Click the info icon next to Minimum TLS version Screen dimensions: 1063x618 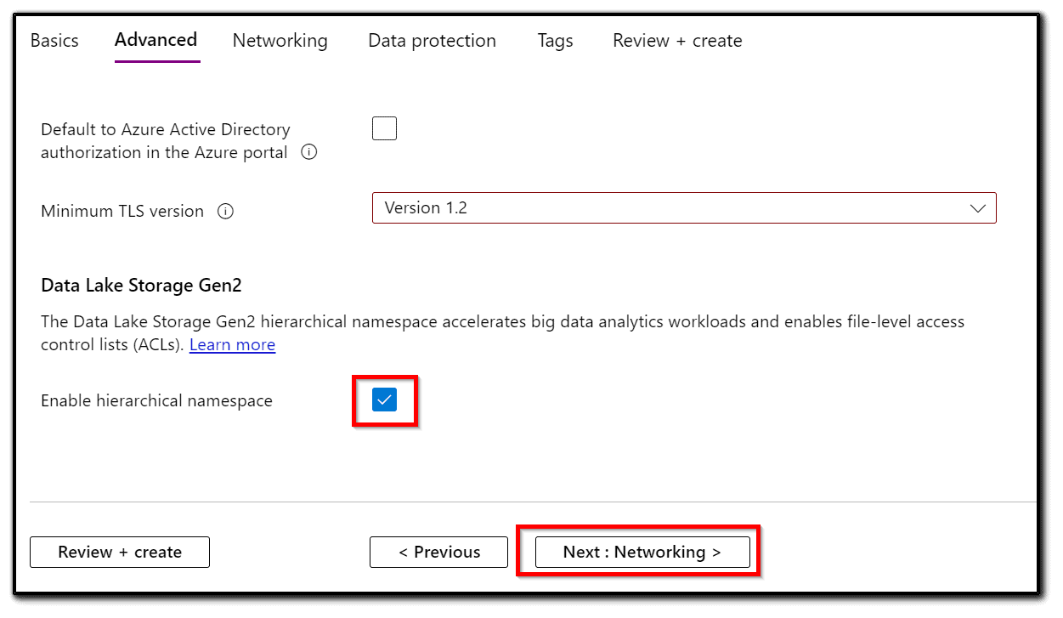point(225,212)
